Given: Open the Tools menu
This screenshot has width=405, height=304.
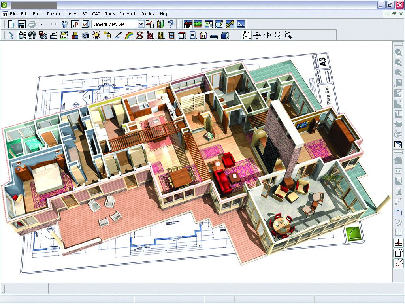Looking at the screenshot, I should tap(110, 14).
